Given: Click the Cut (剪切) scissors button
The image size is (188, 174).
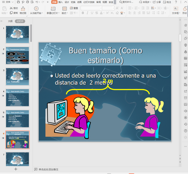Looking at the screenshot, I should point(14,8).
